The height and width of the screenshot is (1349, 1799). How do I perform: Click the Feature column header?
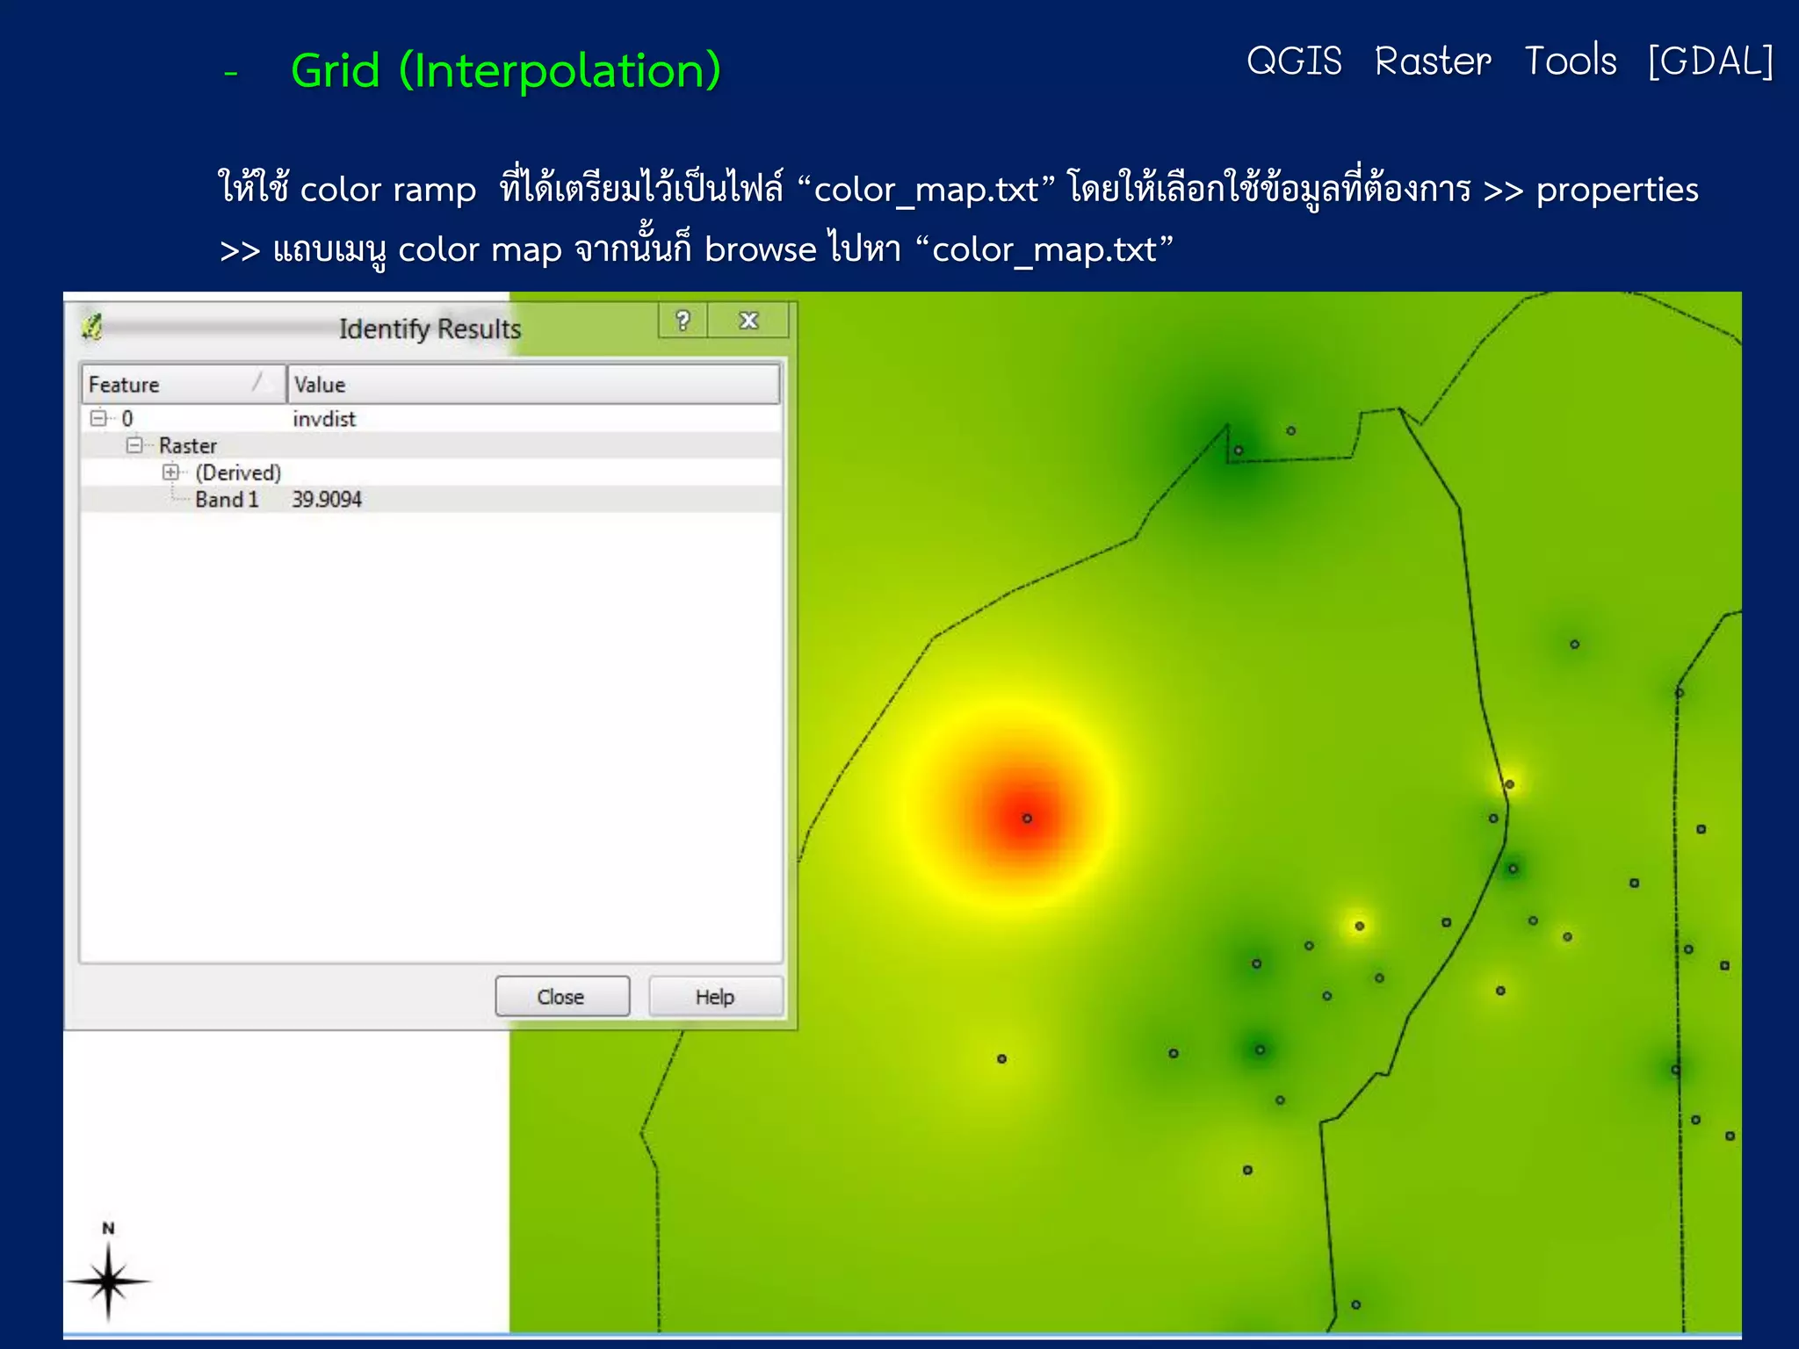point(184,385)
